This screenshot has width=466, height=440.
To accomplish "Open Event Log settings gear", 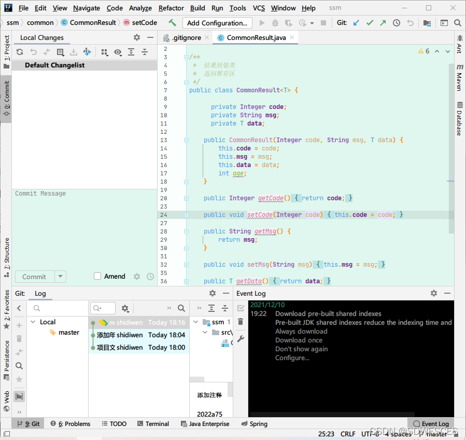I will click(434, 293).
